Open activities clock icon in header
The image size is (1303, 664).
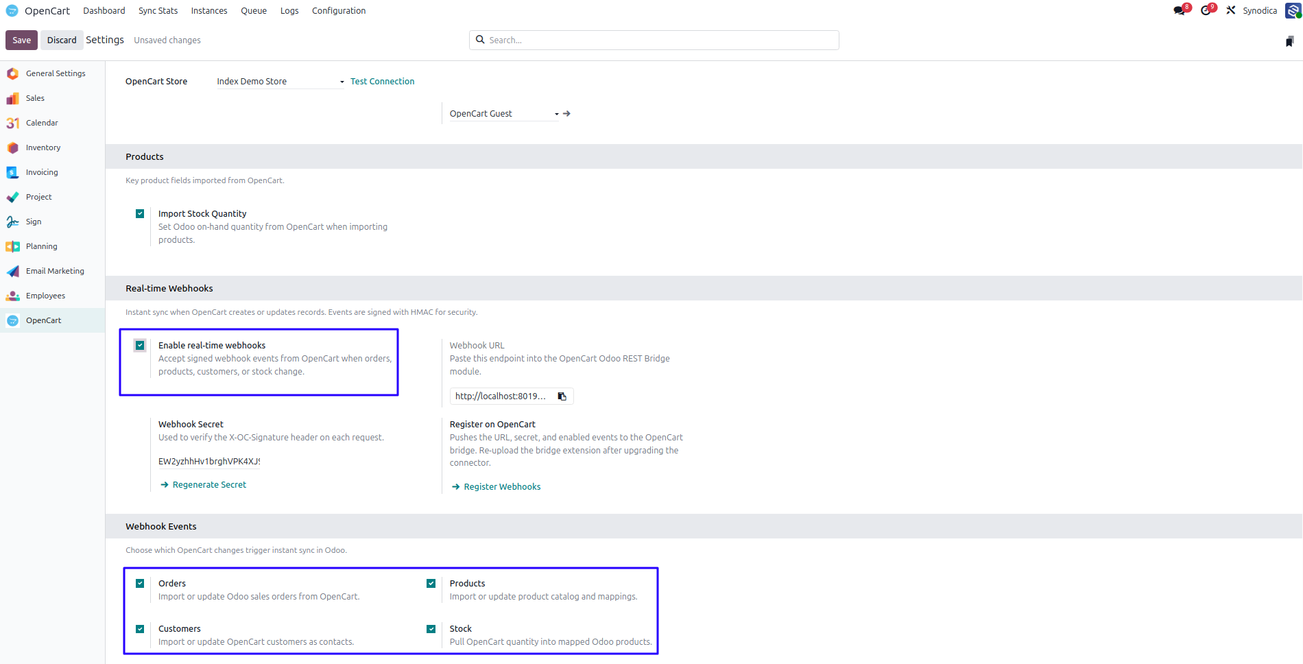point(1206,10)
